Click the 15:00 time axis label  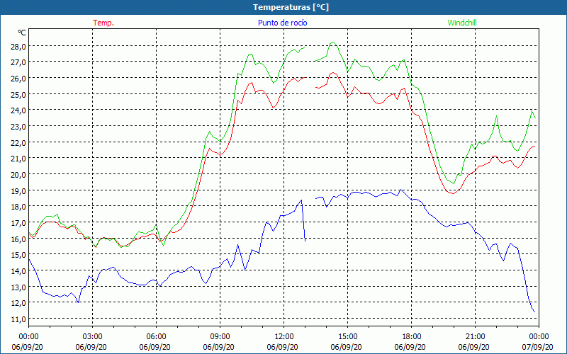coord(348,337)
